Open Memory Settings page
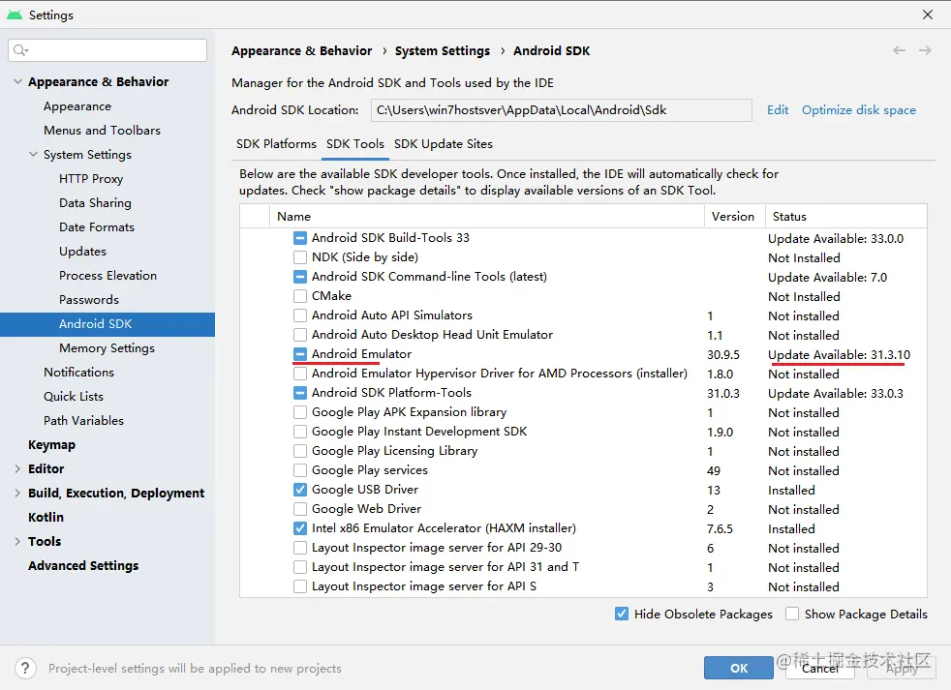The width and height of the screenshot is (951, 690). click(x=107, y=348)
